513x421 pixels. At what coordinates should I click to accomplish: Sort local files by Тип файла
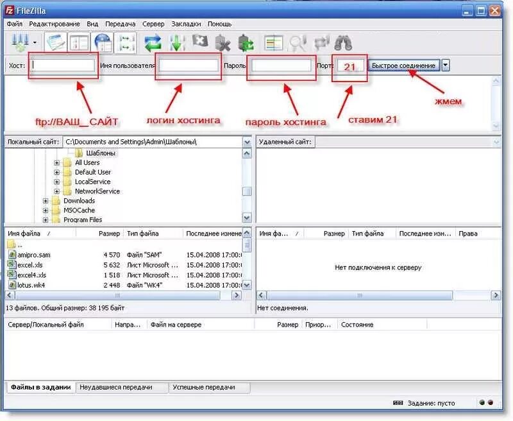(153, 234)
